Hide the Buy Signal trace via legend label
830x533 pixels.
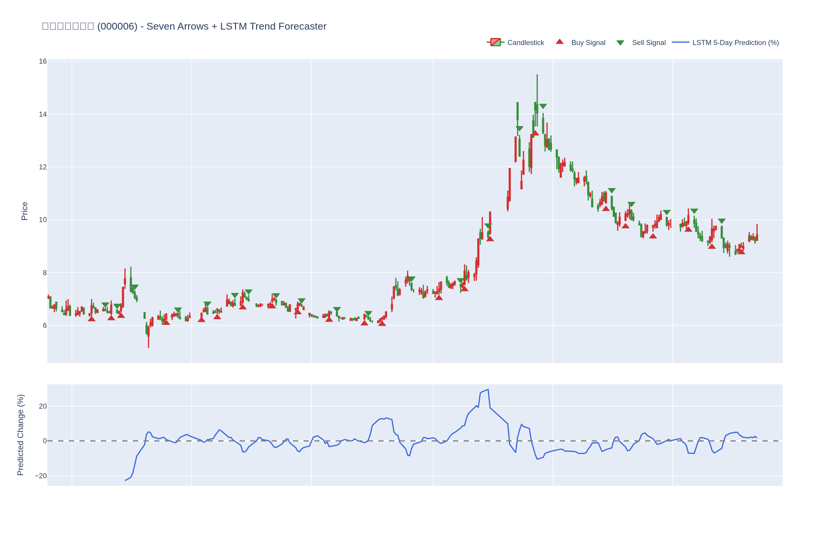[x=588, y=43]
